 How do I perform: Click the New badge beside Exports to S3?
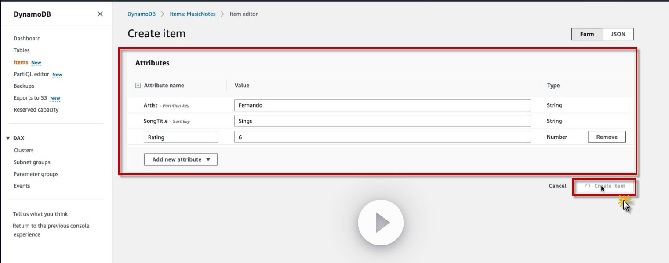55,98
